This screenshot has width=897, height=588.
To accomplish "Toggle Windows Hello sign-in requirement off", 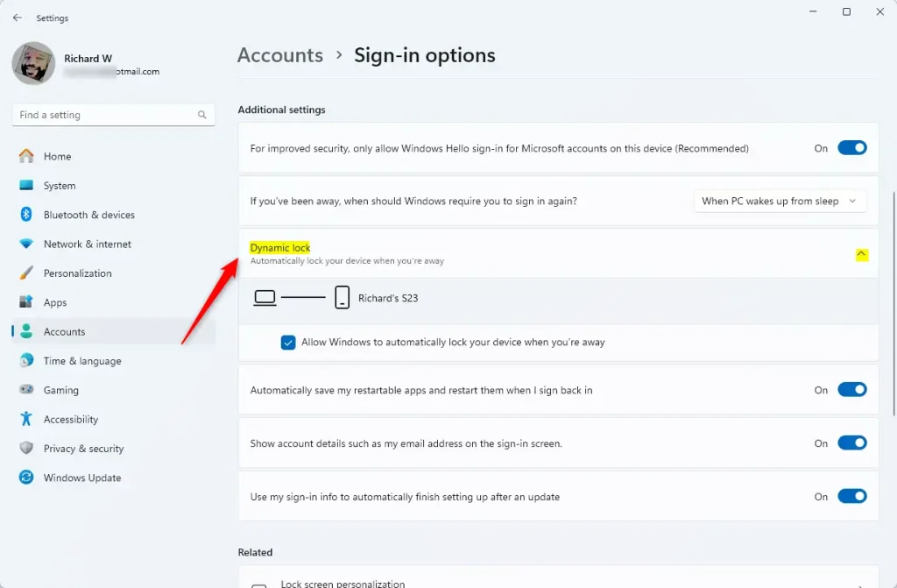I will coord(851,148).
